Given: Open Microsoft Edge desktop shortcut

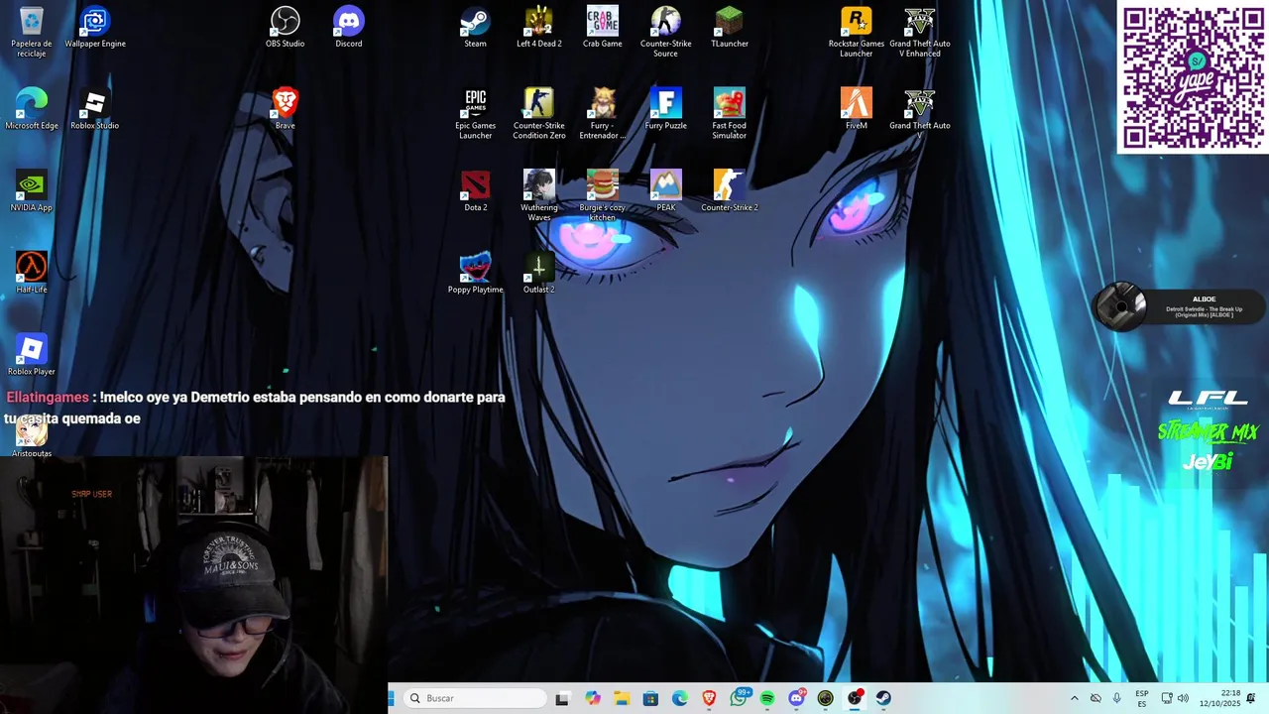Looking at the screenshot, I should 32,109.
